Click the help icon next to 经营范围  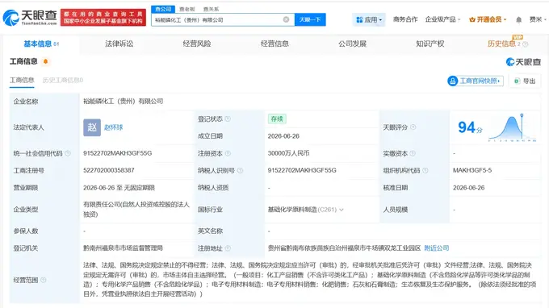tap(43, 280)
